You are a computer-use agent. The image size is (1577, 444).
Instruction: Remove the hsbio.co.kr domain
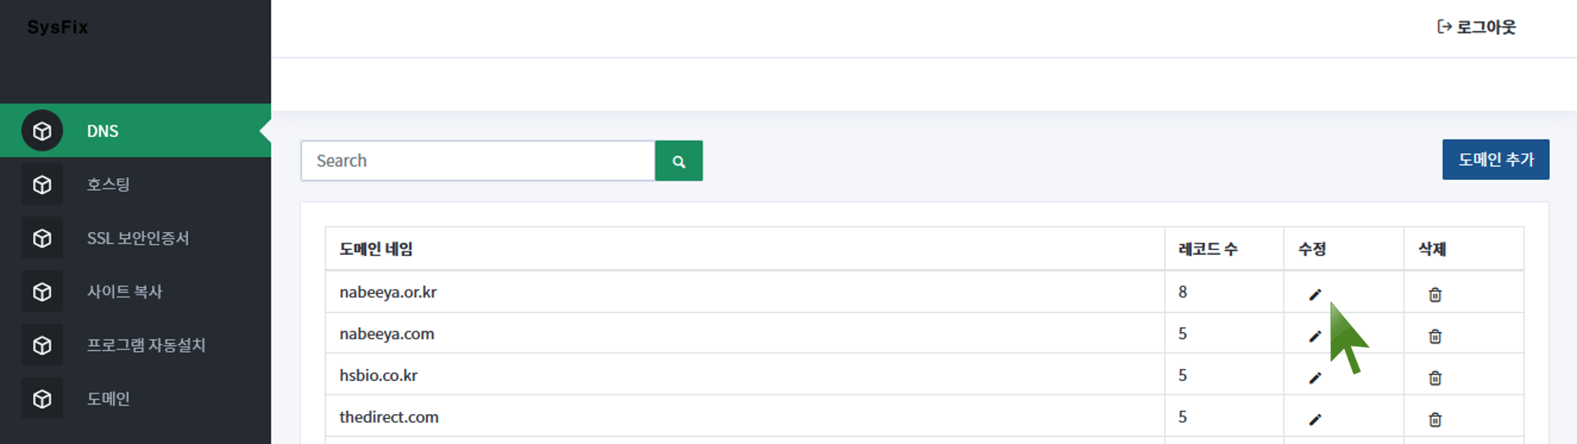click(x=1434, y=378)
